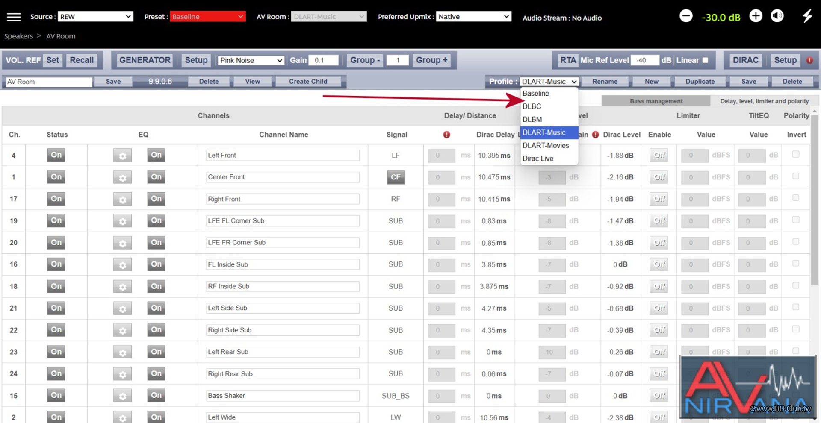This screenshot has width=821, height=423.
Task: Open the hamburger menu
Action: [14, 17]
